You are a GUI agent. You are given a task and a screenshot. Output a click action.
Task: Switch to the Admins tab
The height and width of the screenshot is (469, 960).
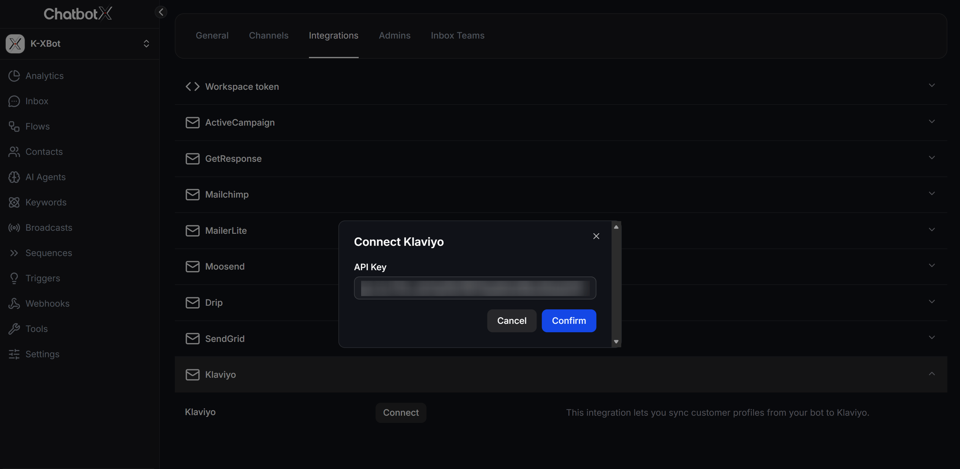(395, 36)
